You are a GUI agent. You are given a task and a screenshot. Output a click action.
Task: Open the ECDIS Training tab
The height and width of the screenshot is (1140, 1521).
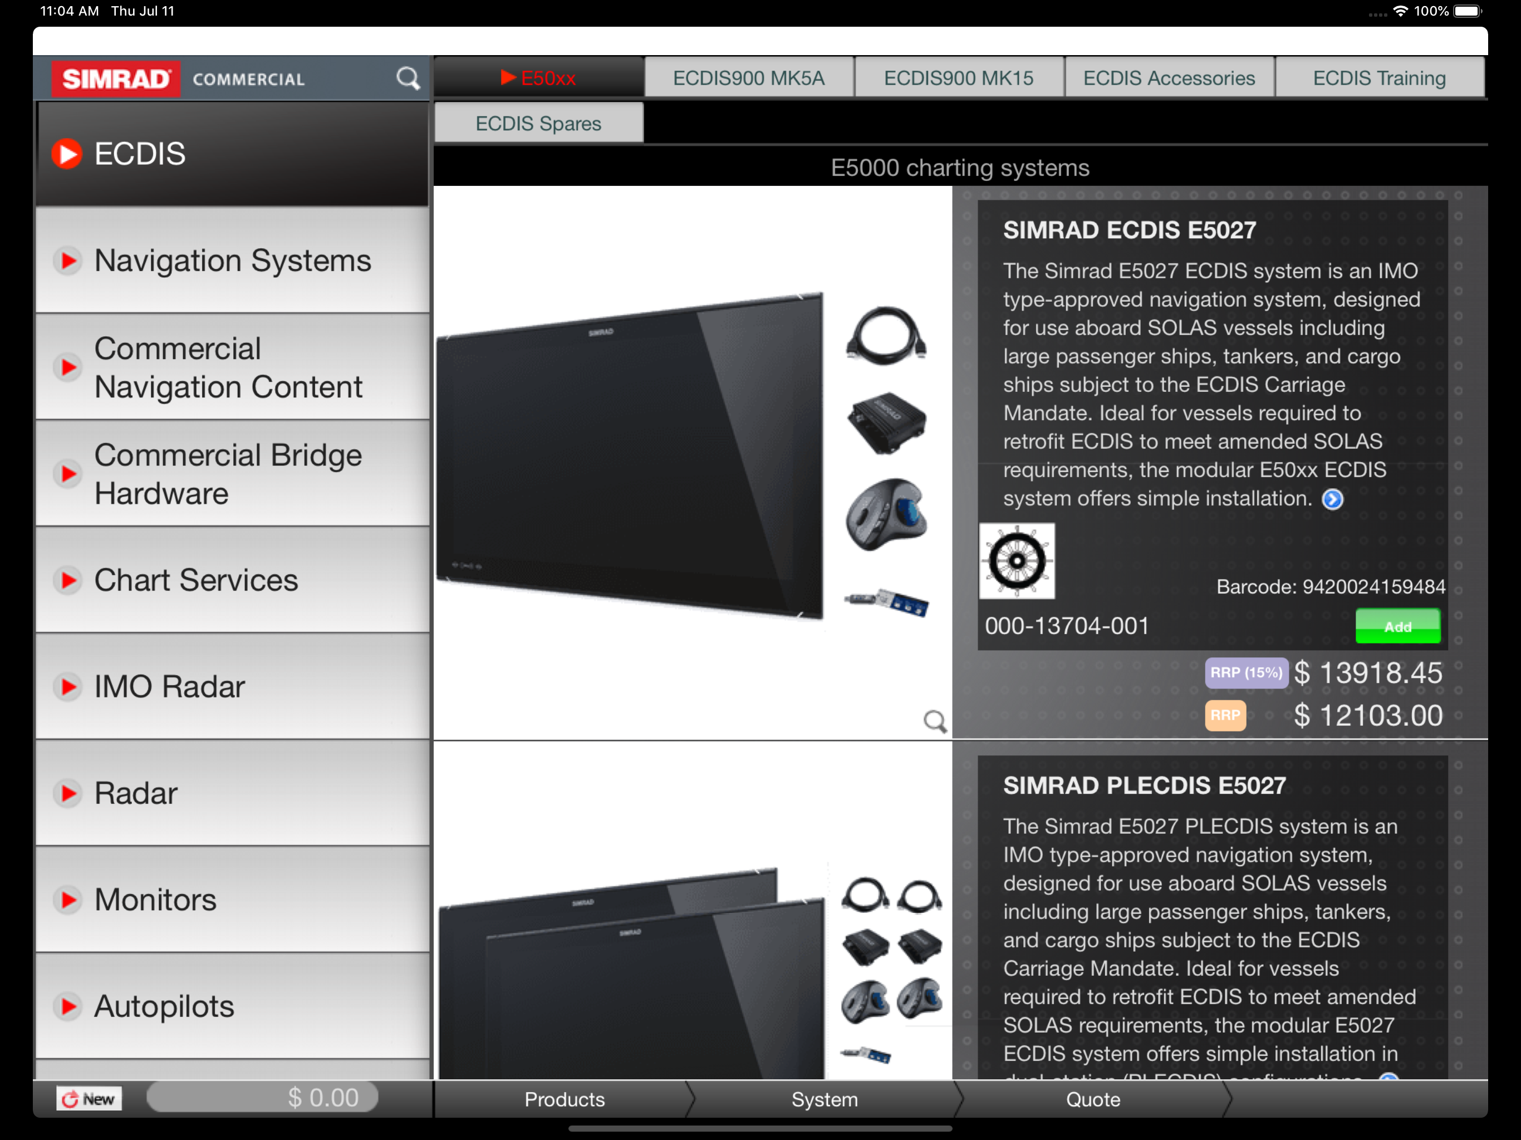click(1380, 78)
